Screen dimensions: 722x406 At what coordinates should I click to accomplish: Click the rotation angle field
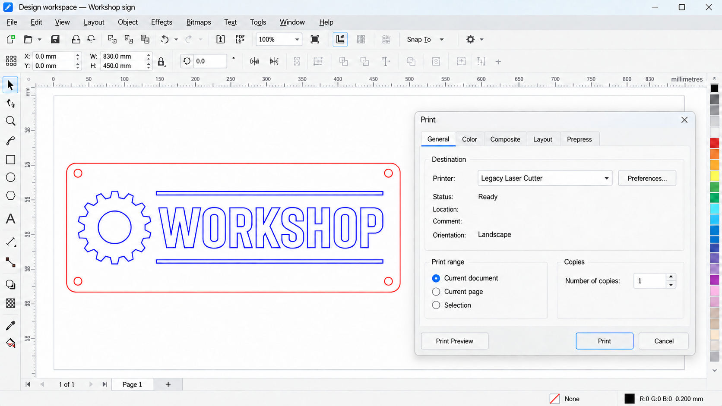pos(210,61)
